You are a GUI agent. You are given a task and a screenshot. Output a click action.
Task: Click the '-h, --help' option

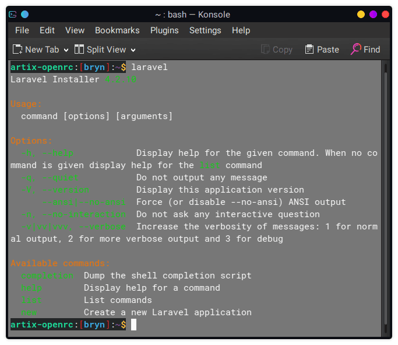pyautogui.click(x=47, y=153)
